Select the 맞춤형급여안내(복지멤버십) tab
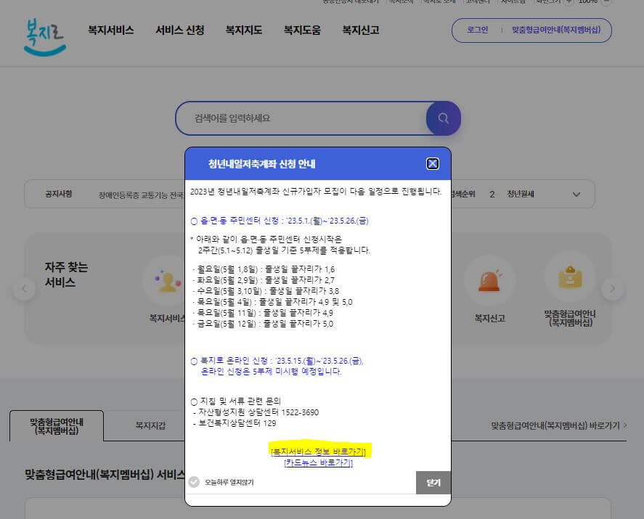The width and height of the screenshot is (644, 519). (x=57, y=426)
